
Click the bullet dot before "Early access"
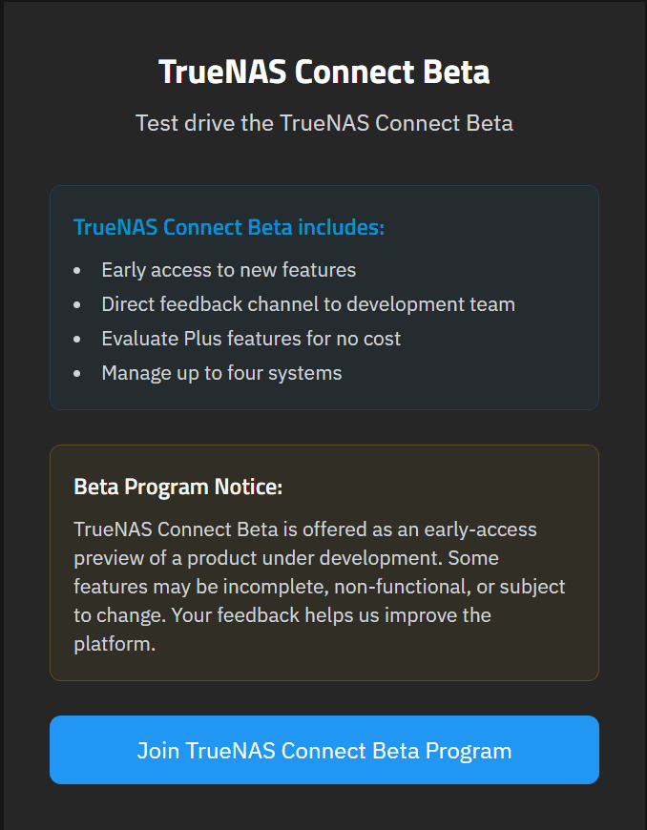pos(77,271)
